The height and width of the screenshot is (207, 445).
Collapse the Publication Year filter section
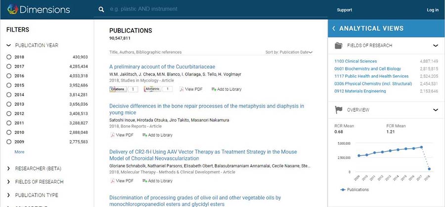click(8, 45)
